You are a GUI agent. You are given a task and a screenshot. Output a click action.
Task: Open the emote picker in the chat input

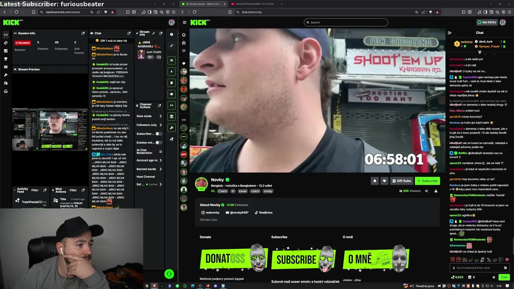click(505, 268)
